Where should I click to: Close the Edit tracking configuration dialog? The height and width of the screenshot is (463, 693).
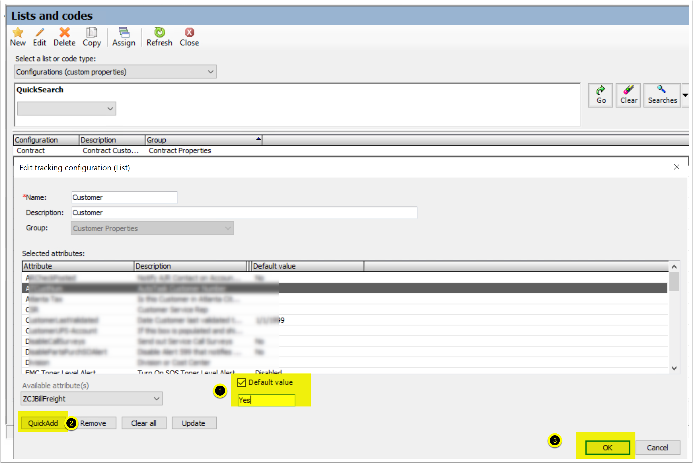coord(676,167)
